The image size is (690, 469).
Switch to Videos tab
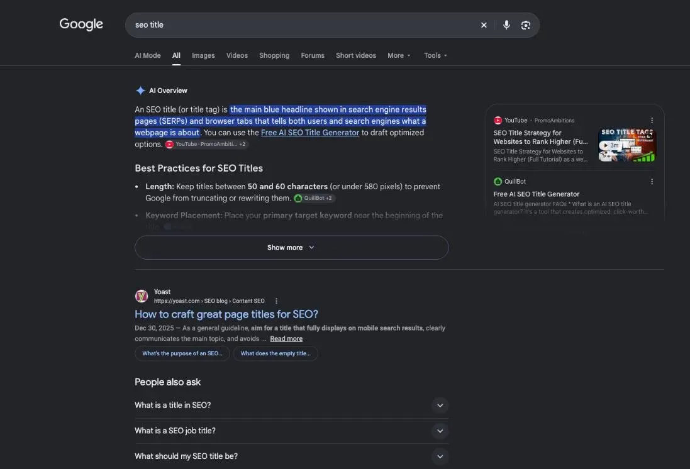coord(236,55)
